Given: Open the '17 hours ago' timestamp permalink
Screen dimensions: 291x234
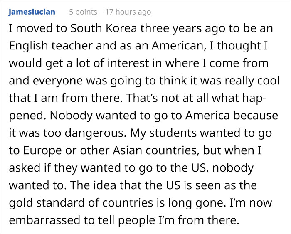Looking at the screenshot, I should (x=128, y=12).
